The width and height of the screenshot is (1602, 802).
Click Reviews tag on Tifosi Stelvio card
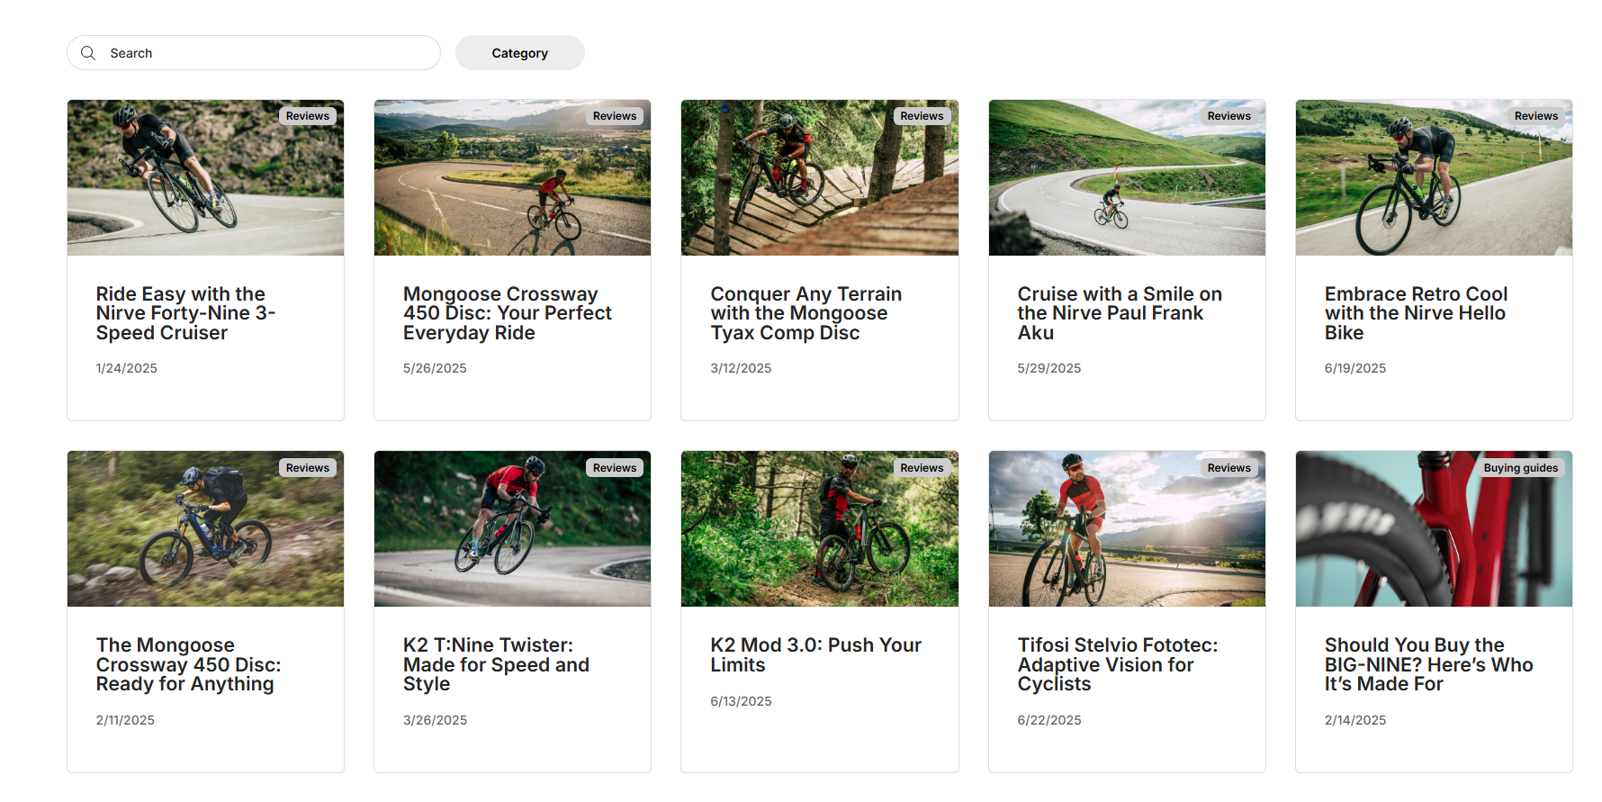click(1228, 468)
